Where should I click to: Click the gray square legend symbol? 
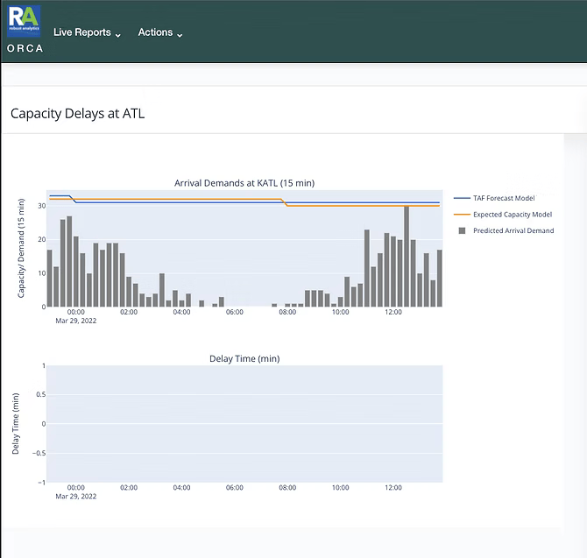click(460, 230)
